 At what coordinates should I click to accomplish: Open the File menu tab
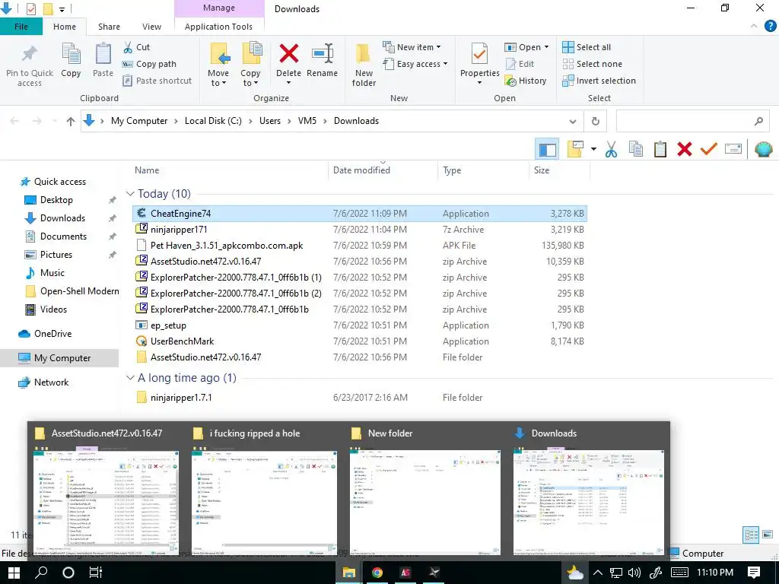click(21, 27)
